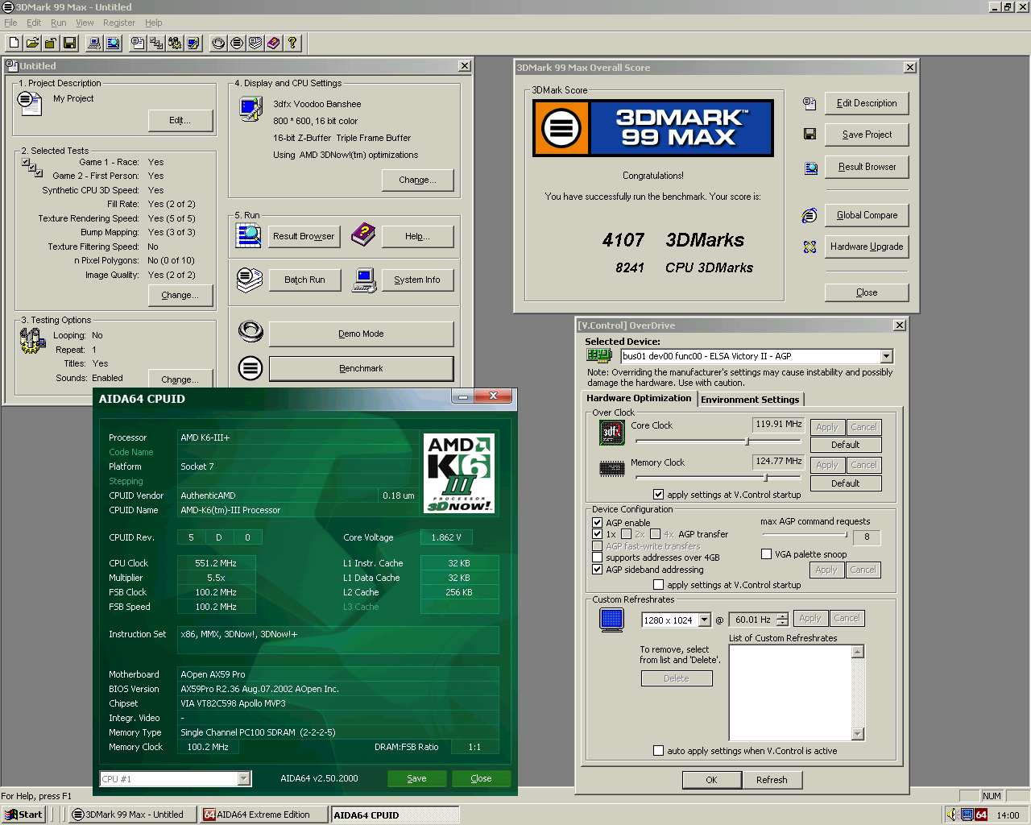Click the Core Clock slider
The image size is (1031, 825).
[x=718, y=441]
